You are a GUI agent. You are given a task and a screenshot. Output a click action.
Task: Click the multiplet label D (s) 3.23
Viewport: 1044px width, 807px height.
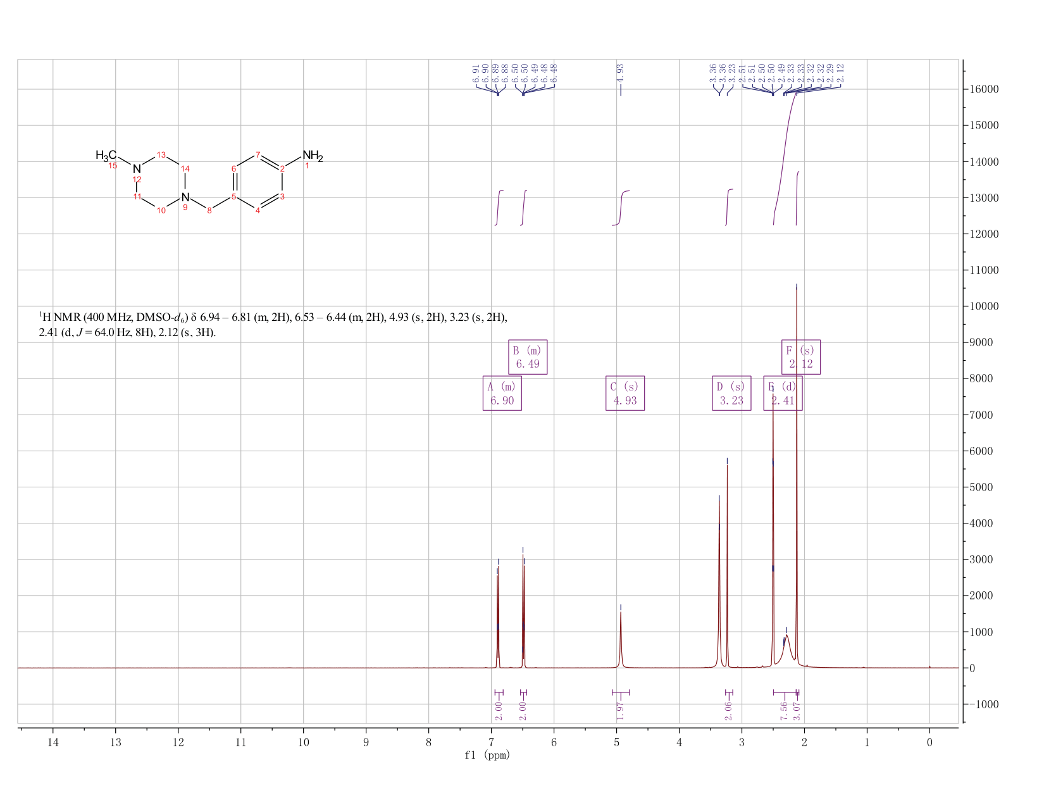tap(731, 393)
